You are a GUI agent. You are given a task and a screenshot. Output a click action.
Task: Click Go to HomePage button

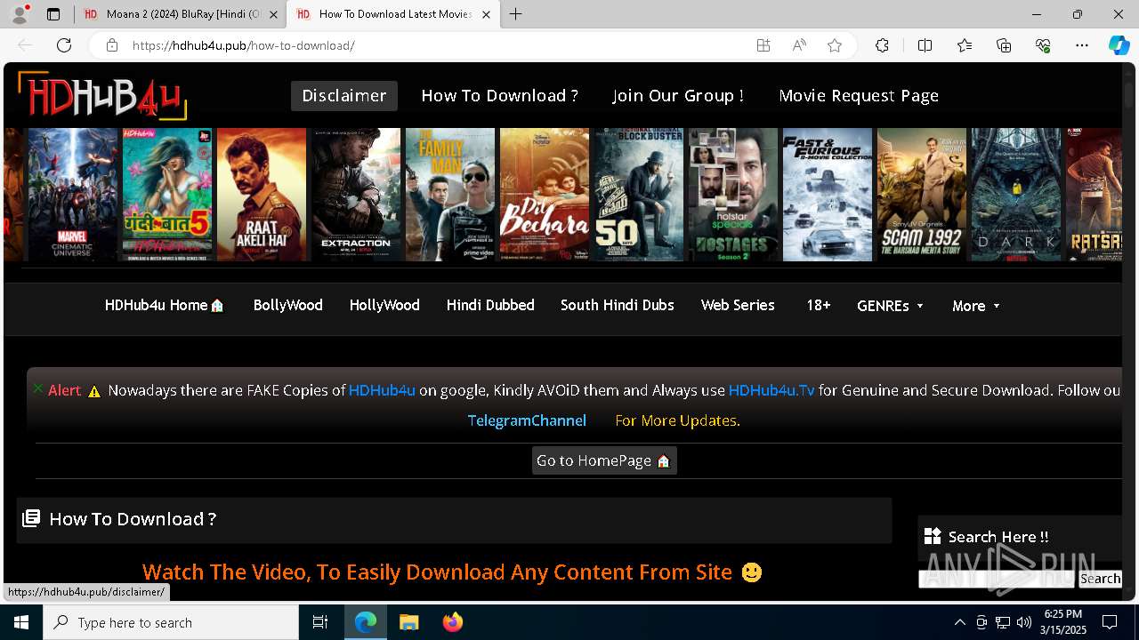click(x=604, y=460)
